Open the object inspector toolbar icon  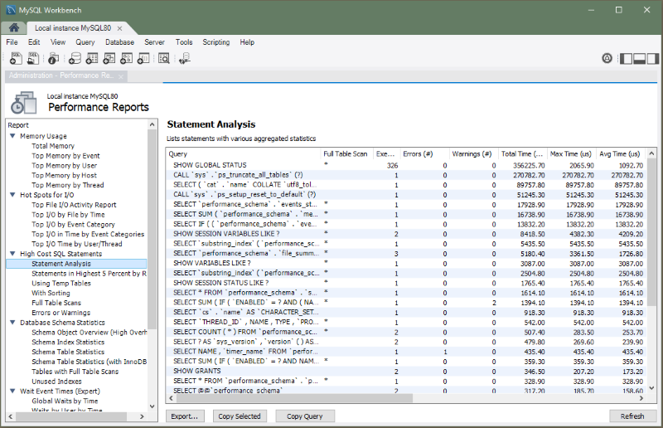pyautogui.click(x=54, y=58)
